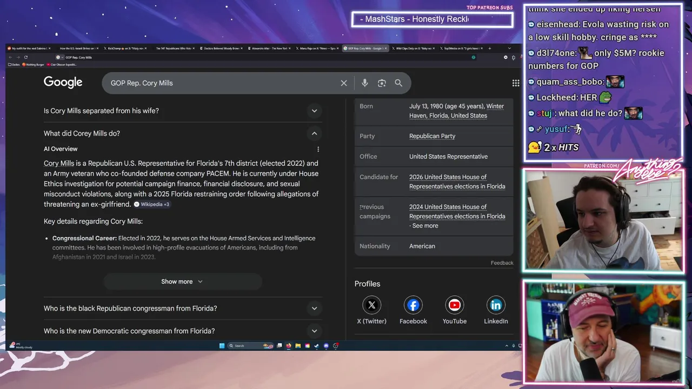The image size is (692, 389).
Task: Switch to "The 147 Republicans Who Vote" tab
Action: [173, 48]
